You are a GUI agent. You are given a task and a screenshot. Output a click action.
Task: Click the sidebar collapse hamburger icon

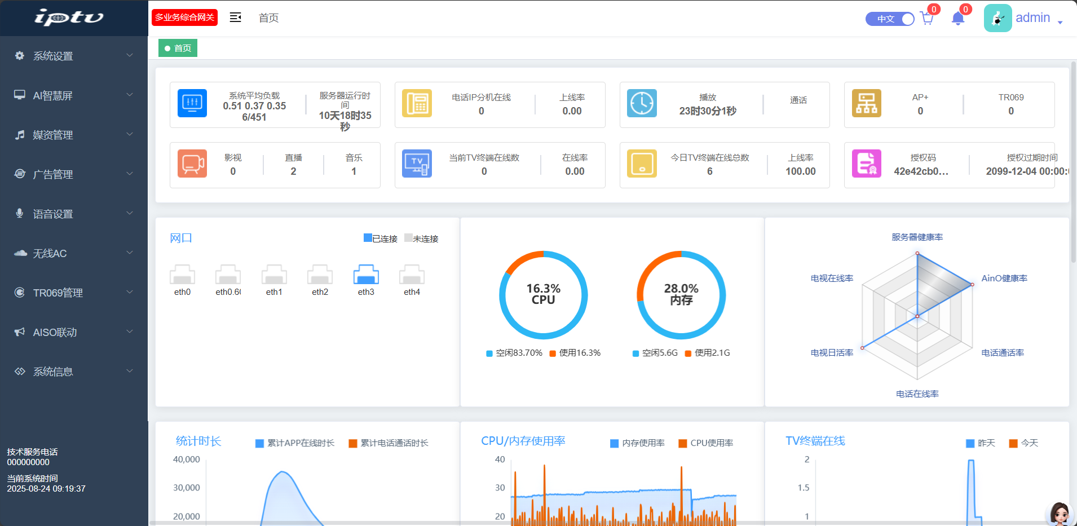235,17
